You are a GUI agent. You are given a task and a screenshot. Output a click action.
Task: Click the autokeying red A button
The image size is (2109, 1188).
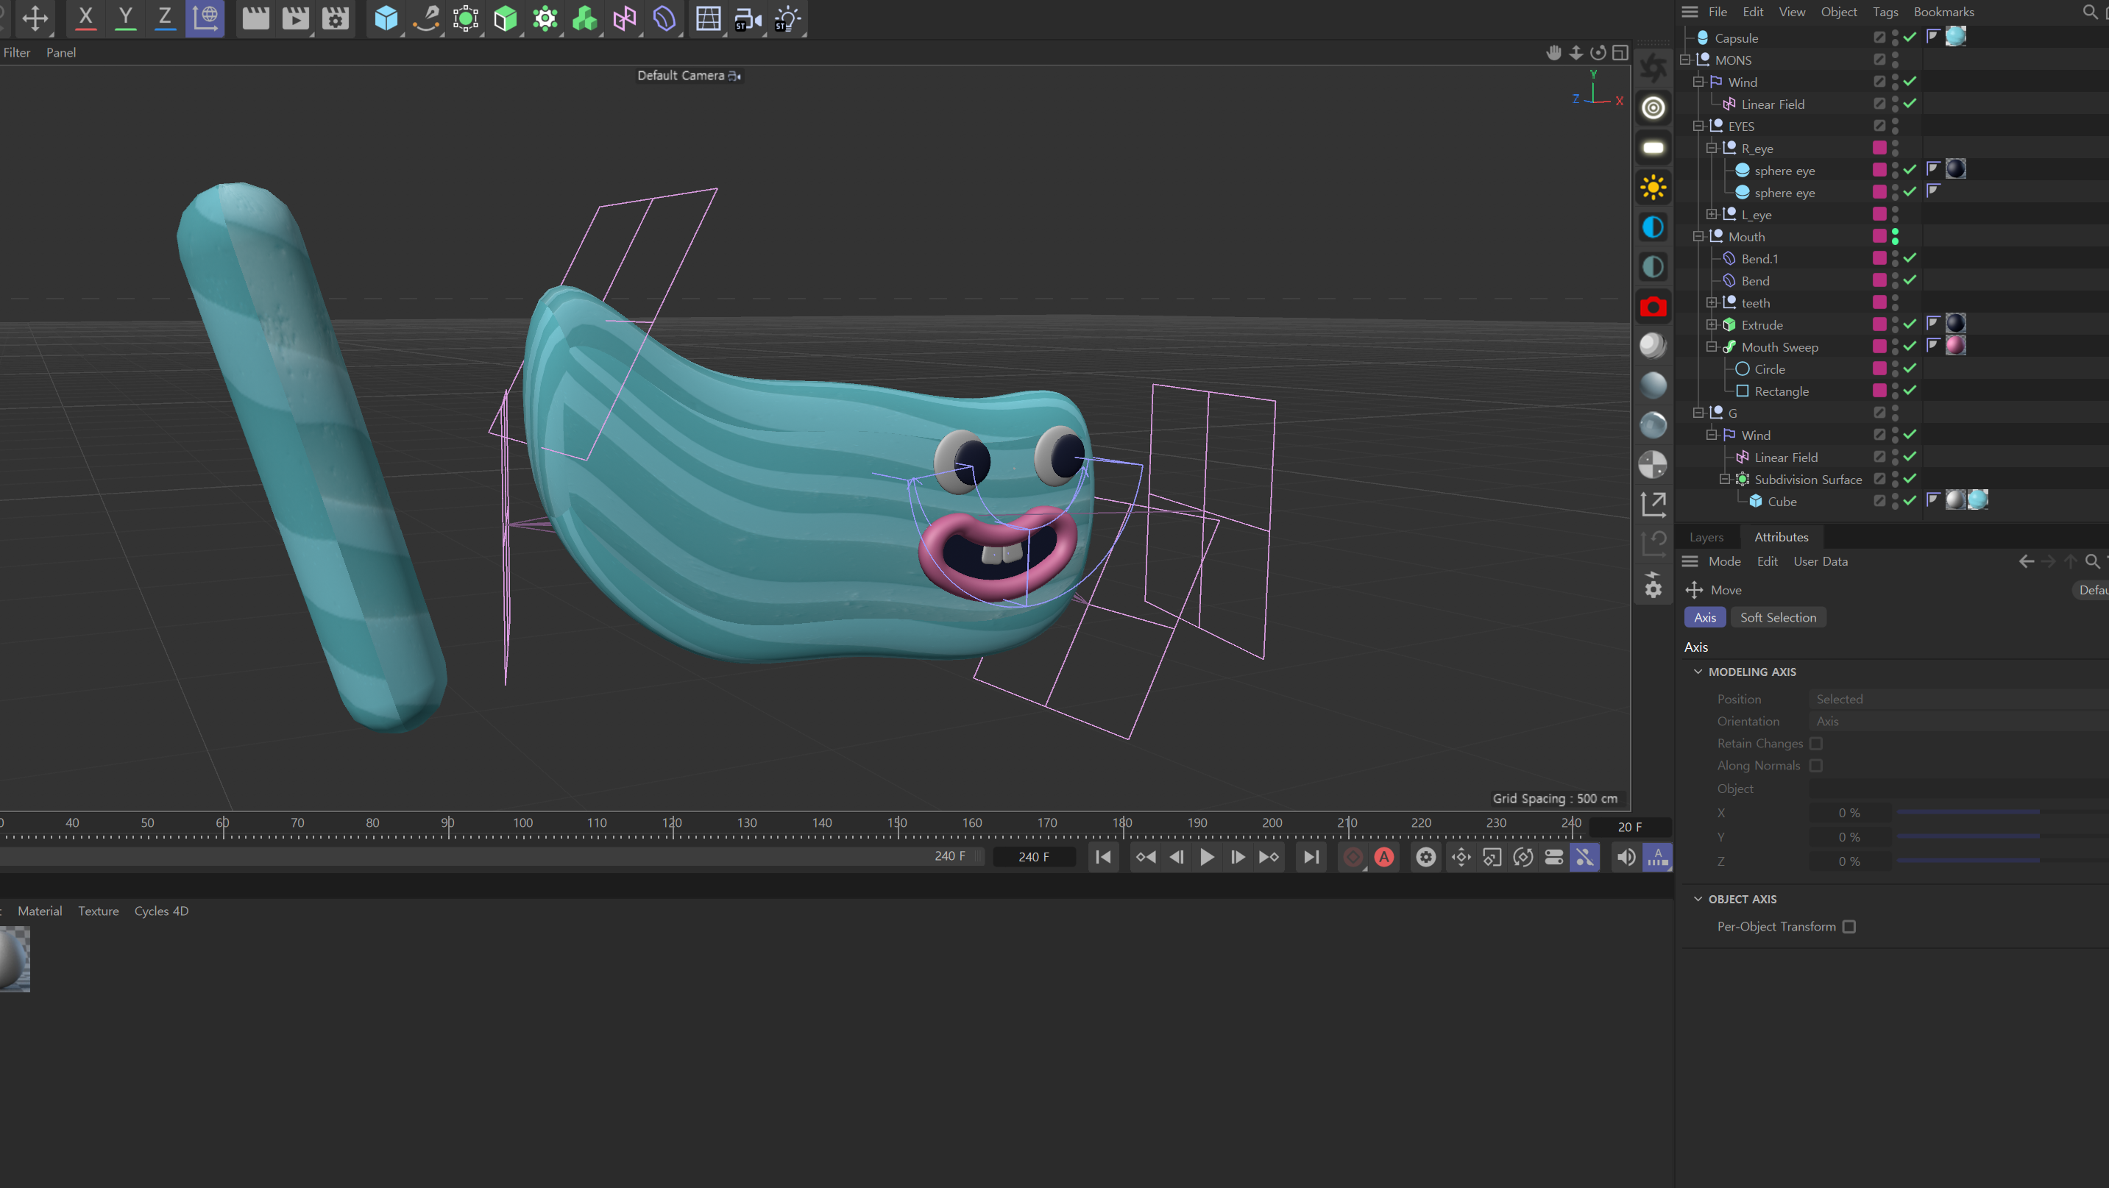[1383, 857]
